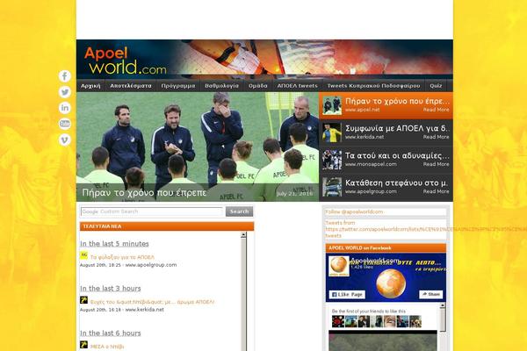The height and width of the screenshot is (351, 527).
Task: Click Follow @apoelworldcom link
Action: tap(354, 212)
